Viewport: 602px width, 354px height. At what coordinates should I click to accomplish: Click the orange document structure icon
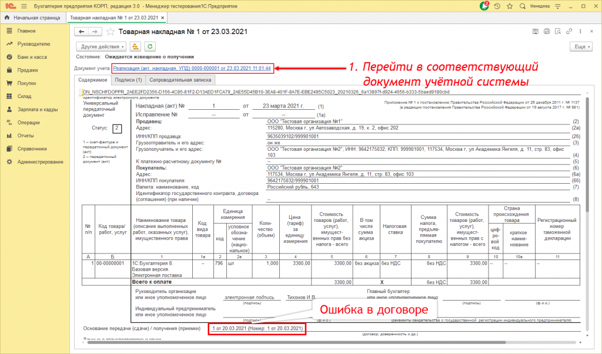(135, 46)
